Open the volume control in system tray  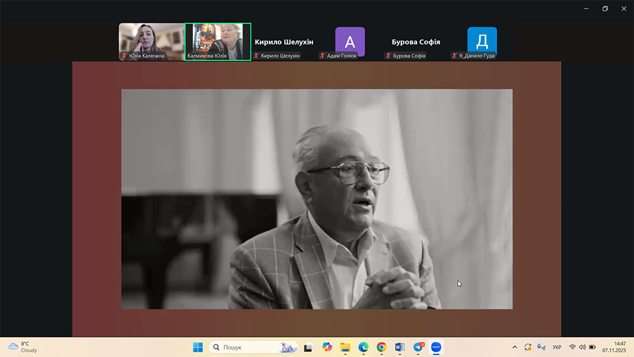582,347
